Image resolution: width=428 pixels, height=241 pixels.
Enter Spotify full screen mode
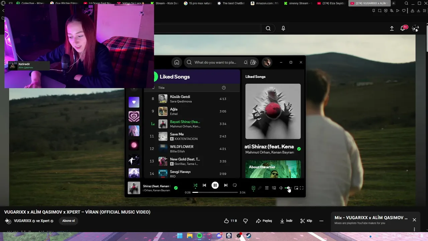[302, 188]
